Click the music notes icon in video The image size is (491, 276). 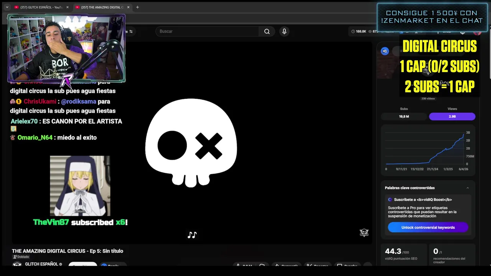click(192, 235)
